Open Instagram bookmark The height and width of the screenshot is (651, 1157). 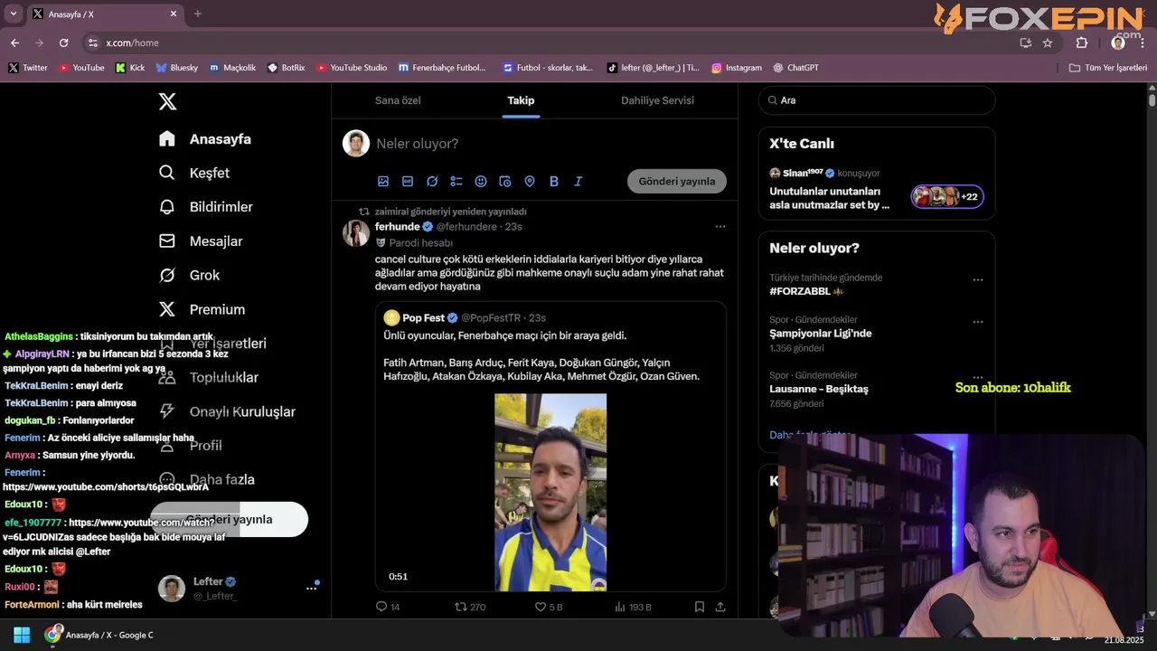point(736,68)
